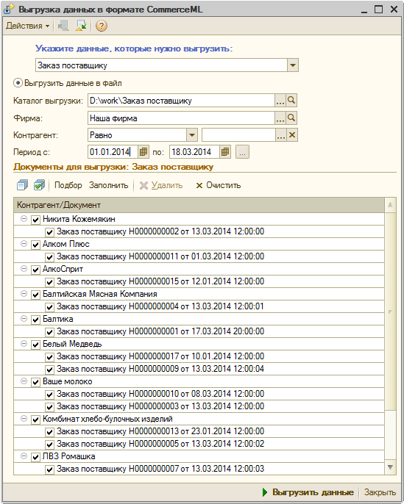Open calendar for the end date 18.03.2014

click(x=225, y=151)
